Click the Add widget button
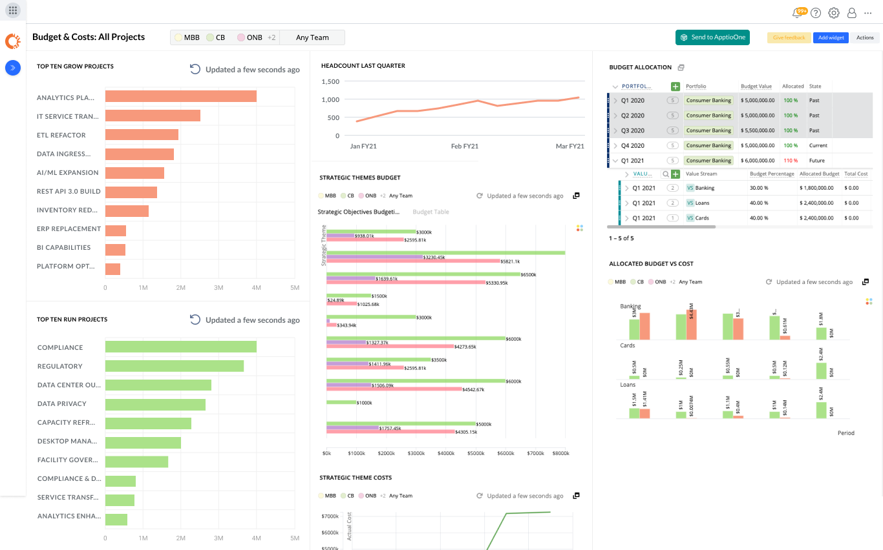The width and height of the screenshot is (883, 550). (831, 37)
